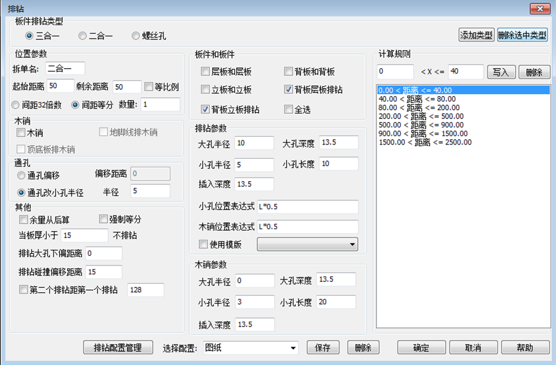The image size is (556, 365).
Task: Click 排钻参数 大孔半径 field
Action: (254, 143)
